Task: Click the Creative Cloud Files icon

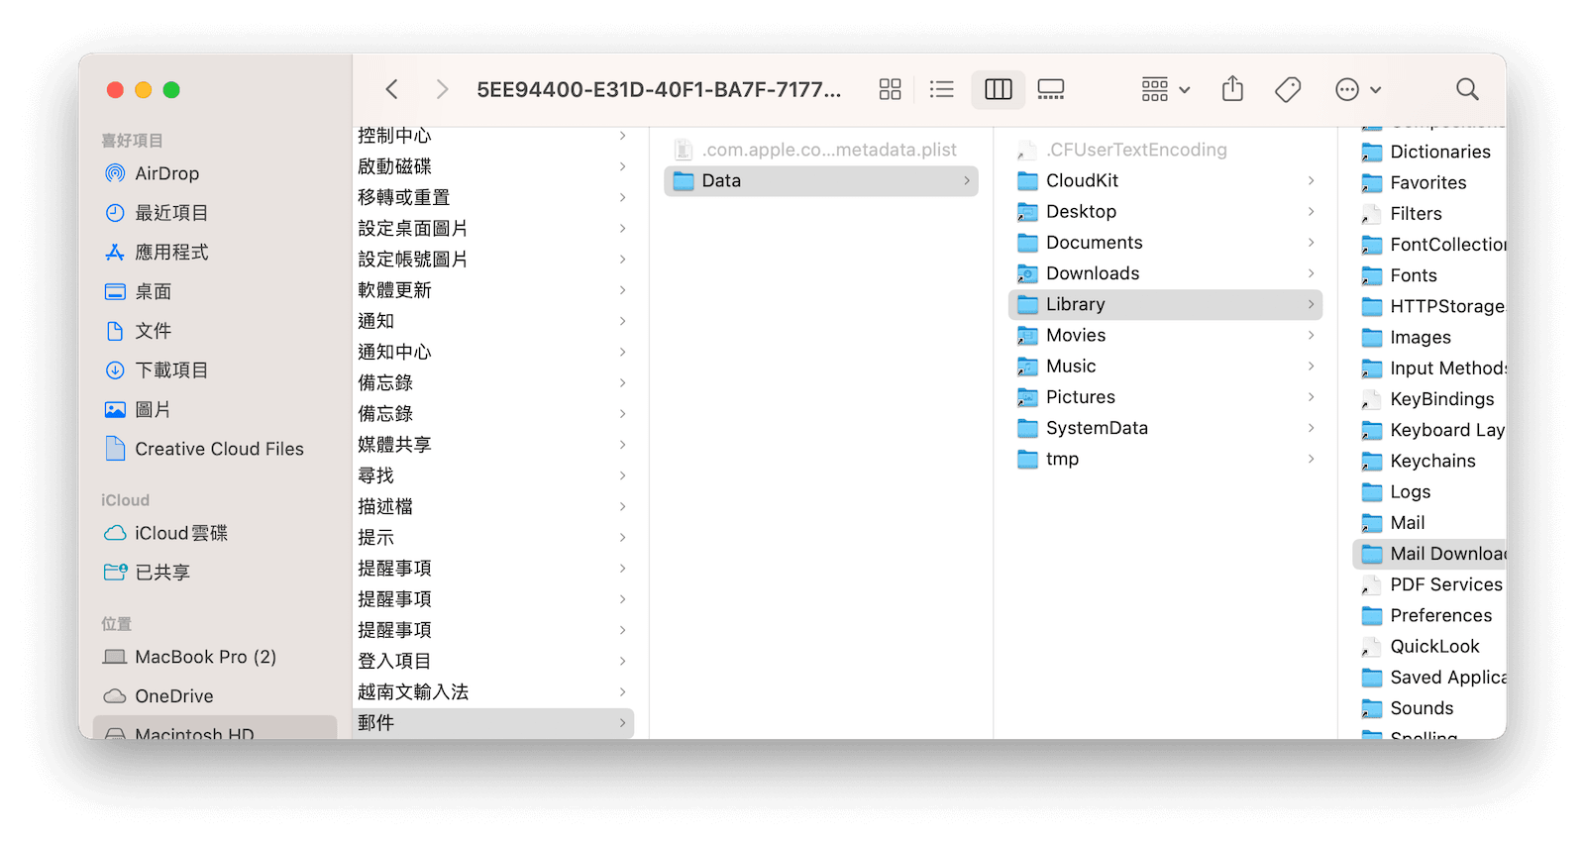Action: (x=115, y=449)
